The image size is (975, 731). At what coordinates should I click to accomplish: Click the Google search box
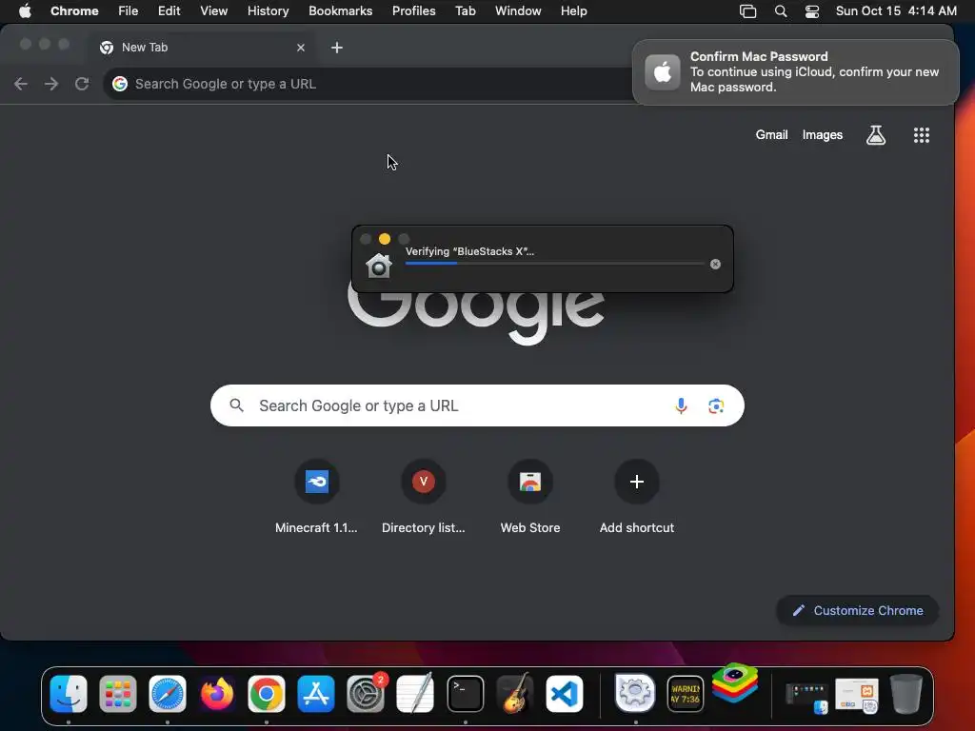[477, 405]
